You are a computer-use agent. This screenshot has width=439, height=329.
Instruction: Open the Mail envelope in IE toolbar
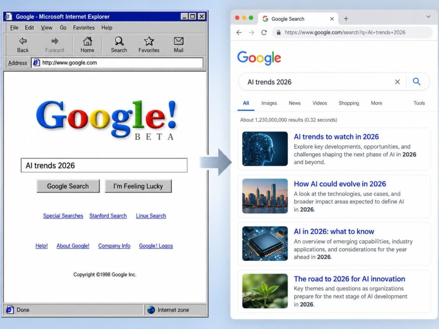[179, 41]
